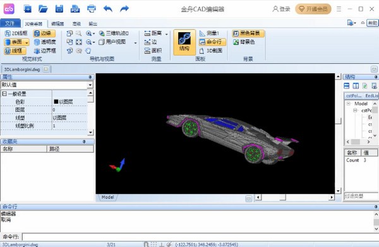Collapse the 一般设置 section
Screen dimensions: 379x247
pos(4,93)
